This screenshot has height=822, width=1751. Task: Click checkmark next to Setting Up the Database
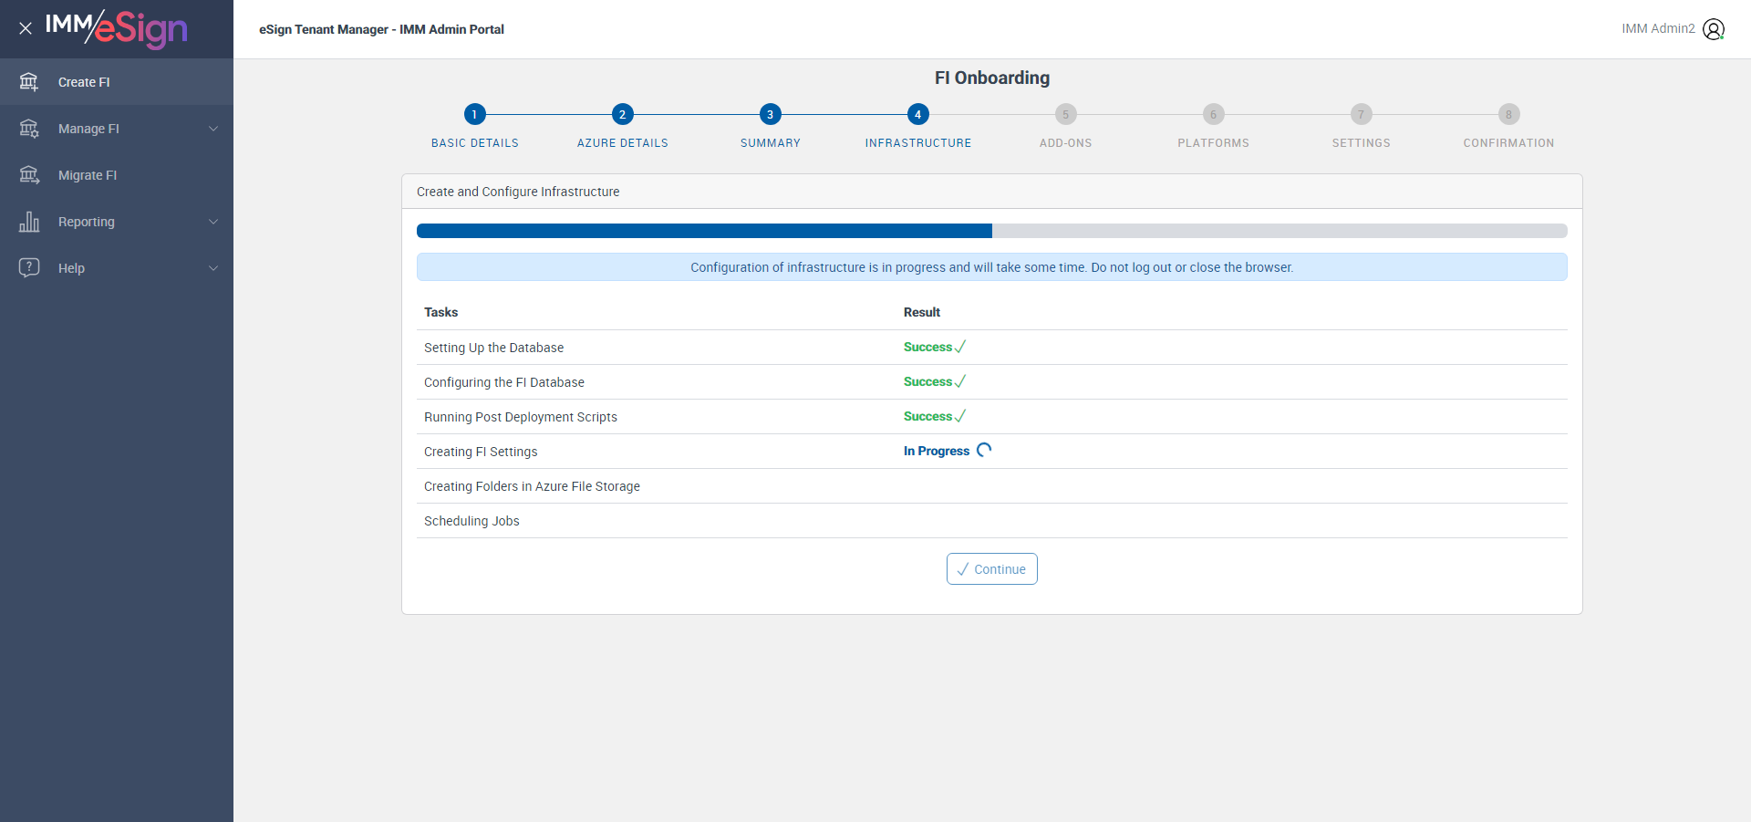[x=960, y=347]
